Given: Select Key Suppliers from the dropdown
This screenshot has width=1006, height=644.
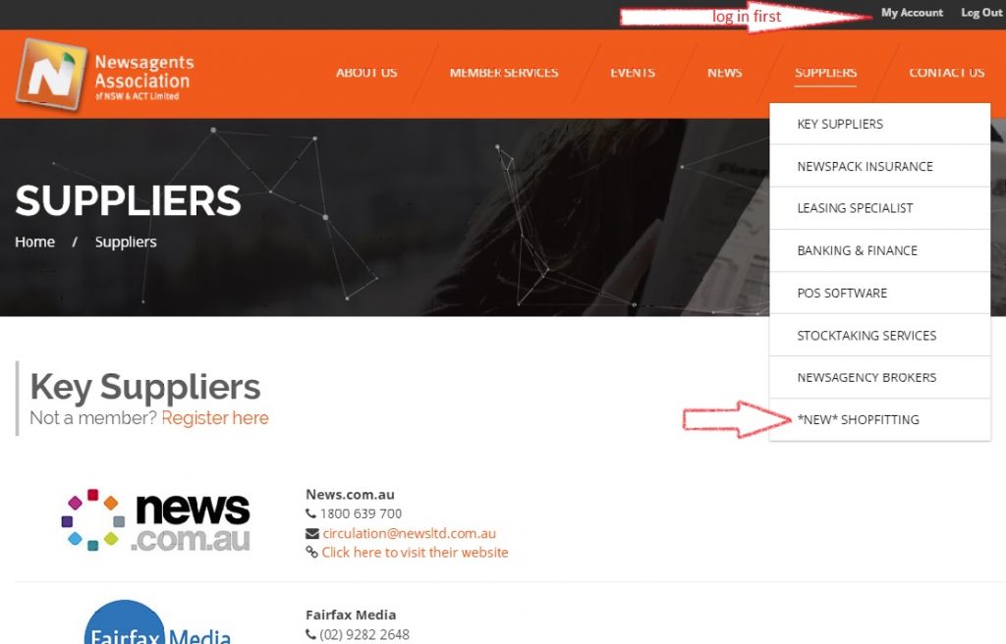Looking at the screenshot, I should (879, 124).
